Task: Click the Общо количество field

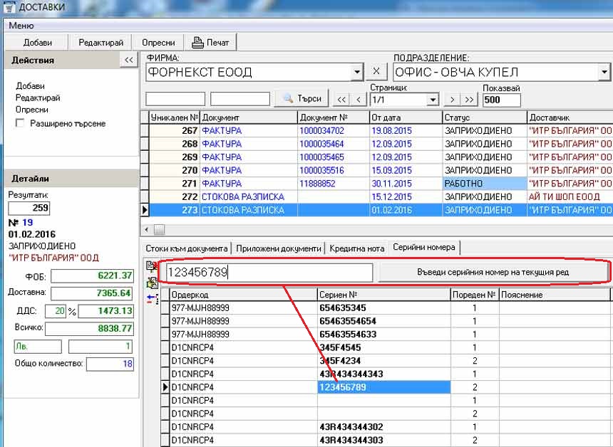Action: pyautogui.click(x=110, y=364)
